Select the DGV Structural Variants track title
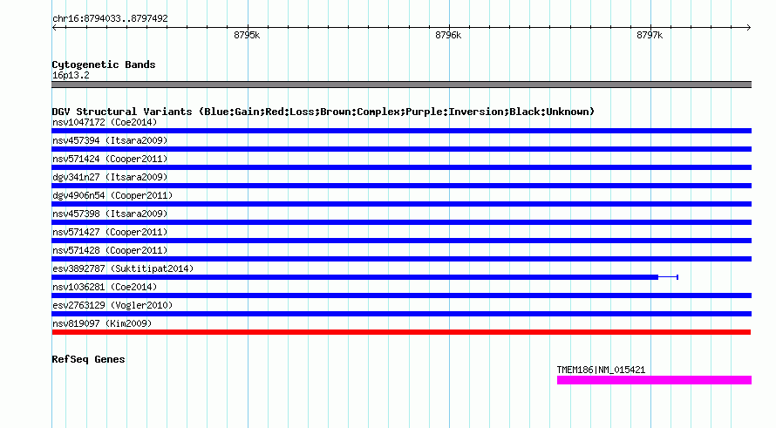 [x=323, y=112]
